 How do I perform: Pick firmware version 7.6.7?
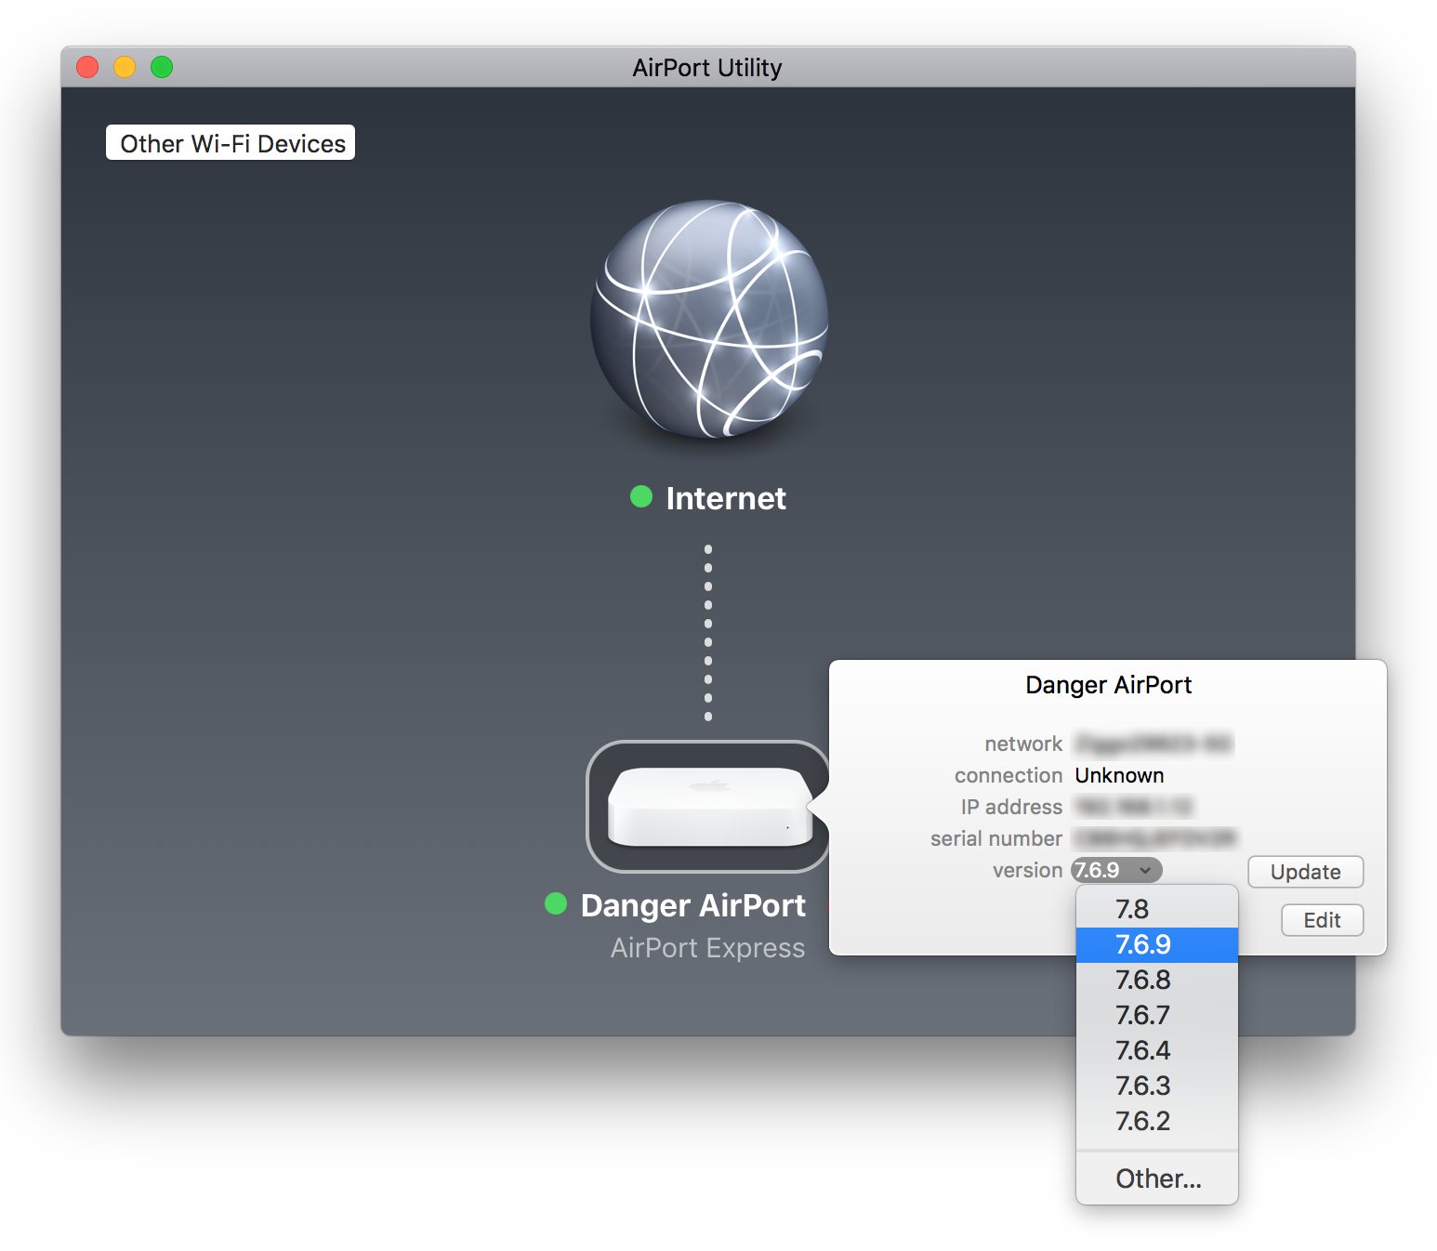tap(1157, 1015)
